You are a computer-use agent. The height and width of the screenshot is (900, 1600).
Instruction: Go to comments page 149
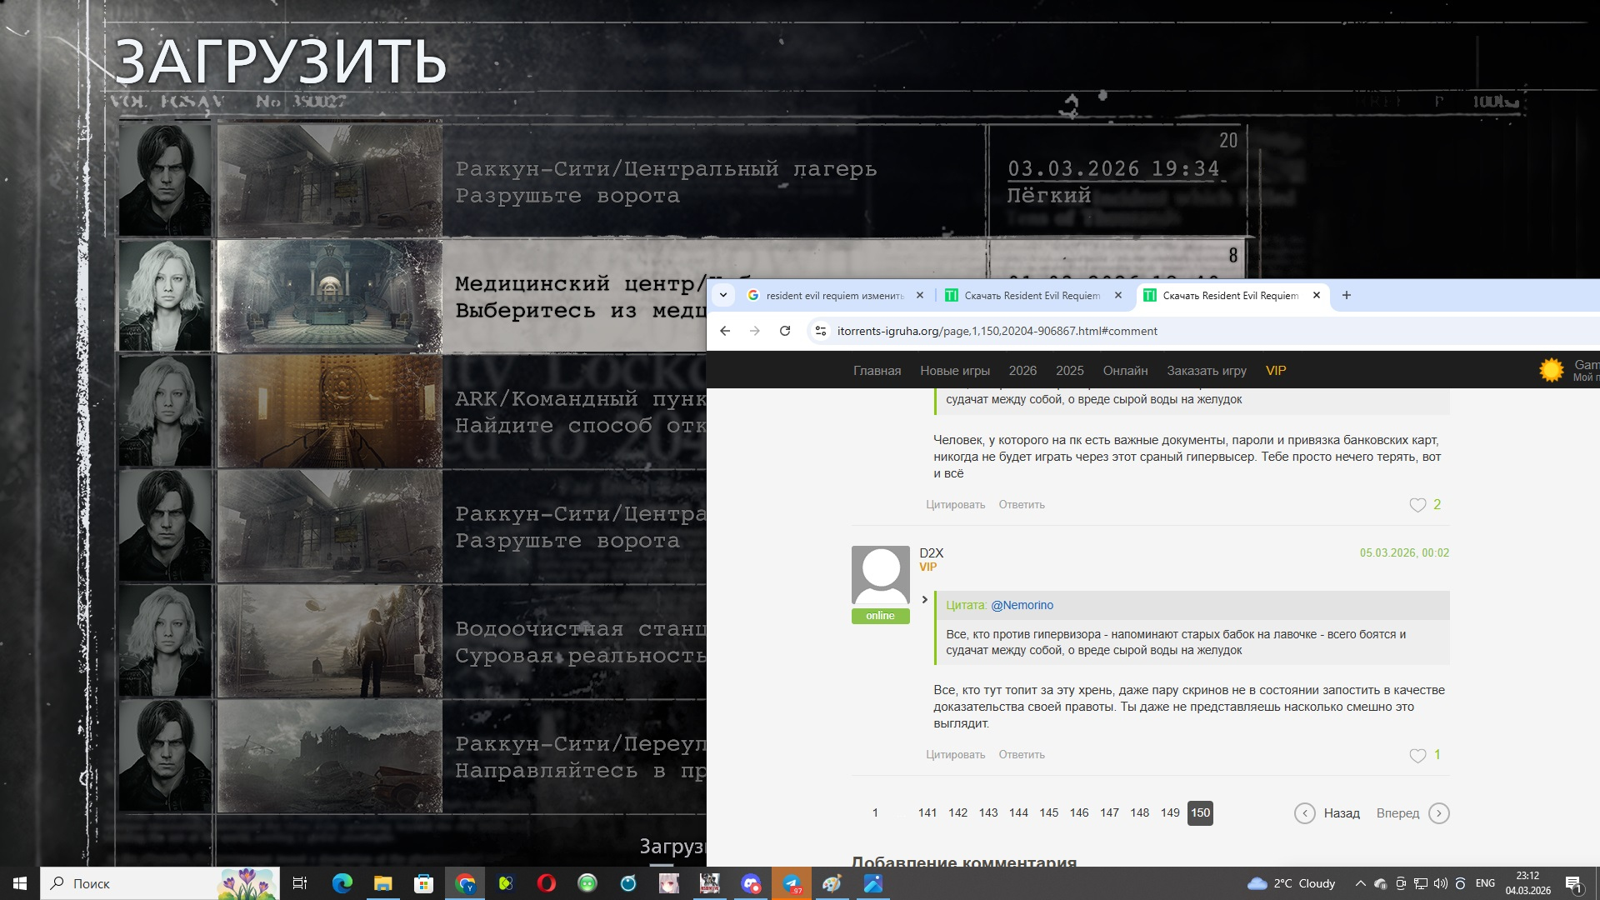click(1169, 813)
